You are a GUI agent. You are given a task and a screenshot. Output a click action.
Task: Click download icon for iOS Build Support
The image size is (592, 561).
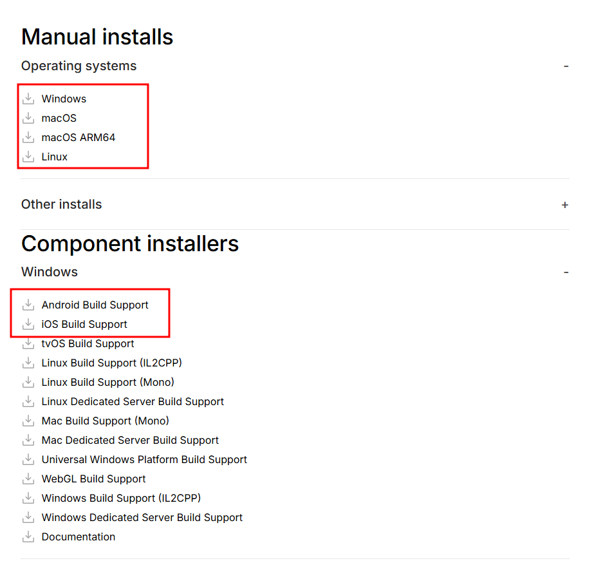pyautogui.click(x=28, y=324)
